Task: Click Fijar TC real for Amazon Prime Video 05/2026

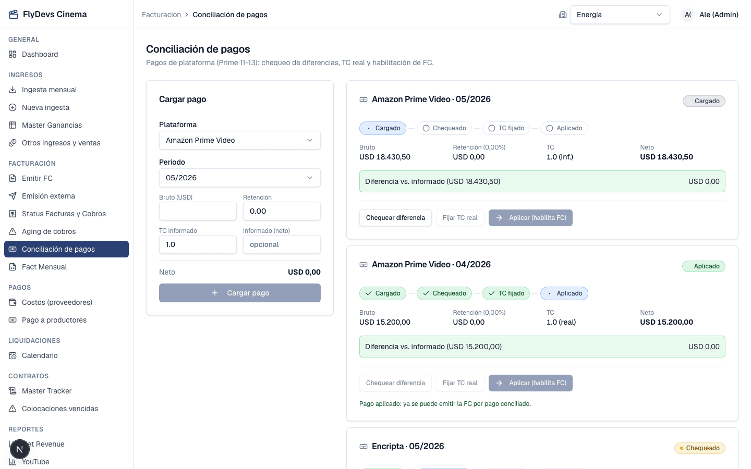Action: pos(460,218)
